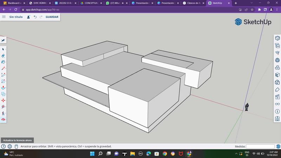Open the Display glasses panel
The height and width of the screenshot is (158, 281).
[277, 104]
